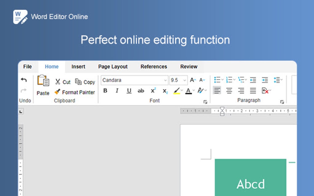Click the ruler indent marker

[x=222, y=111]
